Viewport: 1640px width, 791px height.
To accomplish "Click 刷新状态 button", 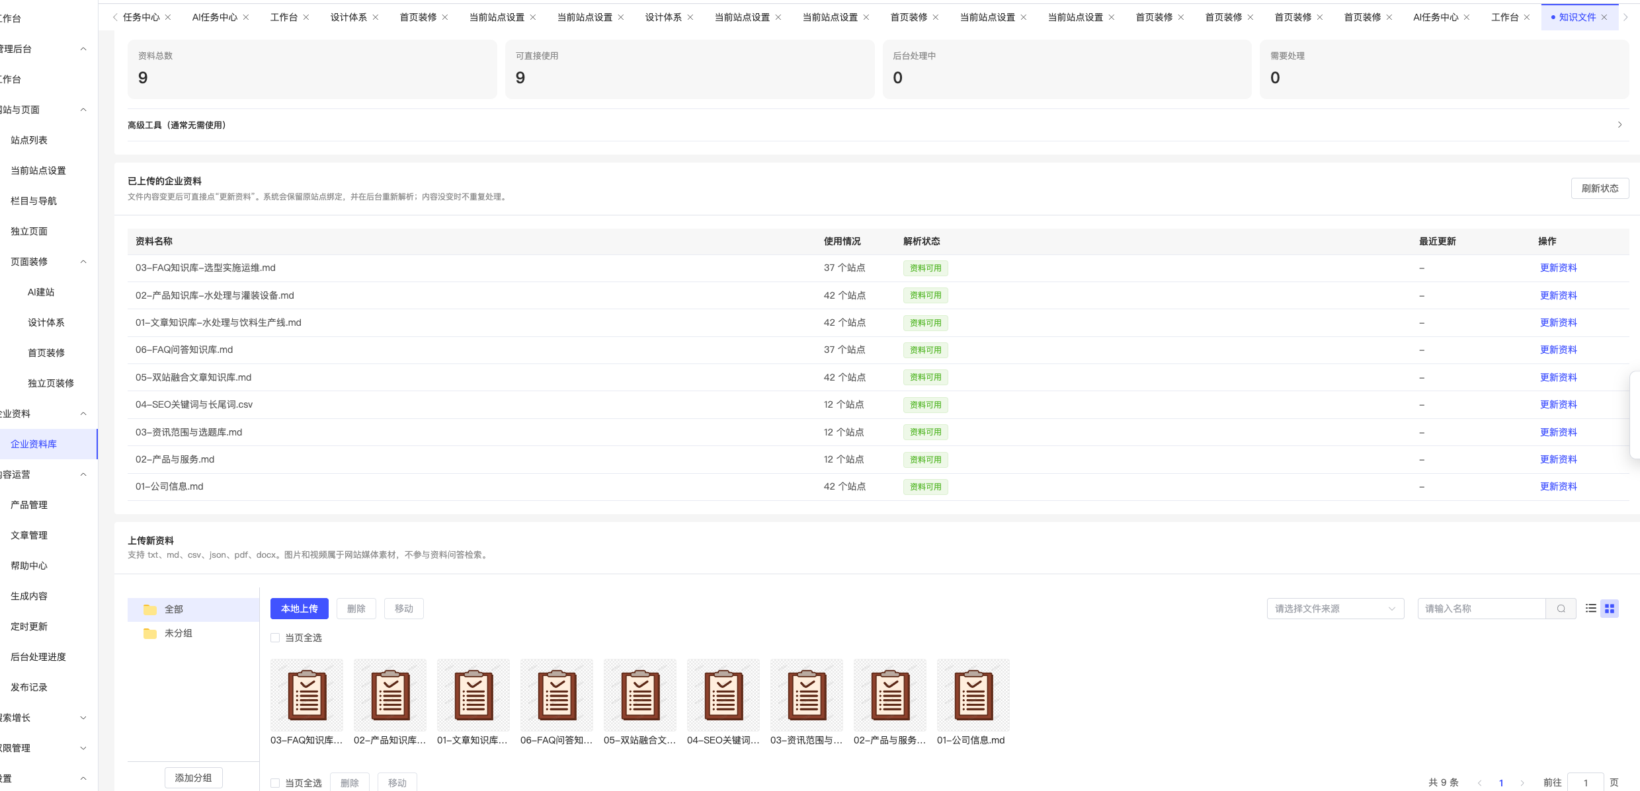I will pyautogui.click(x=1600, y=188).
